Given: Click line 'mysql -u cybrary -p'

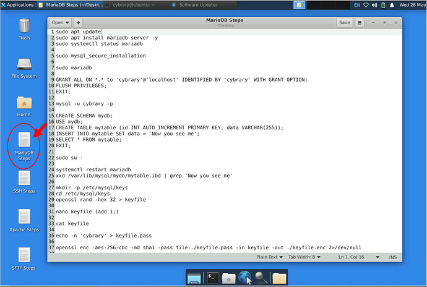Looking at the screenshot, I should [84, 104].
